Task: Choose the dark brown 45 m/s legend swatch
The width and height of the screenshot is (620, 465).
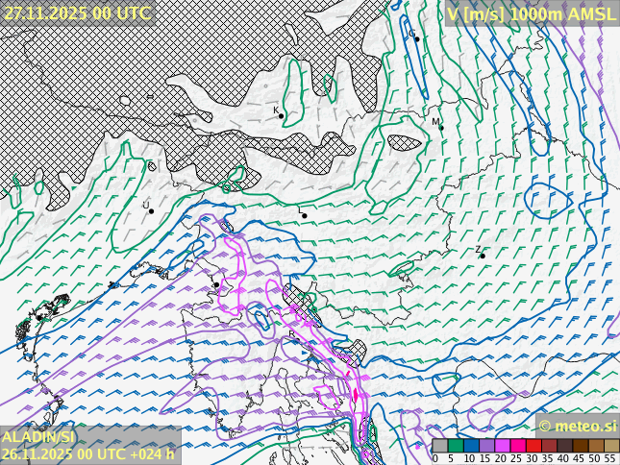Action: coord(580,446)
